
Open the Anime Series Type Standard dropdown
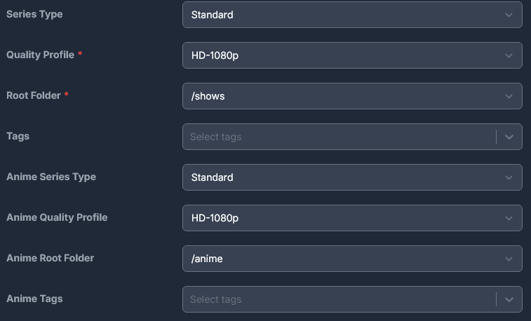337,177
